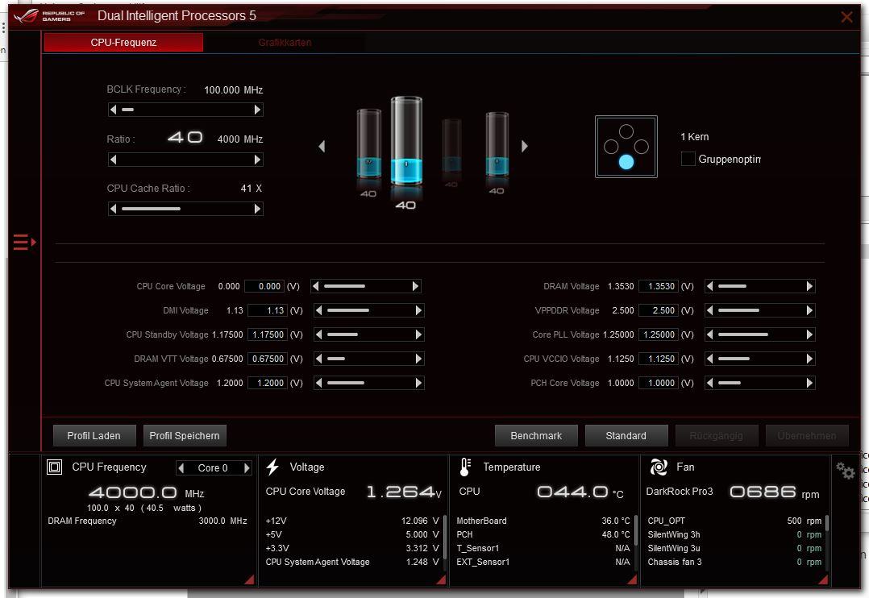Click the Profil Laden button
This screenshot has width=869, height=598.
[x=94, y=436]
